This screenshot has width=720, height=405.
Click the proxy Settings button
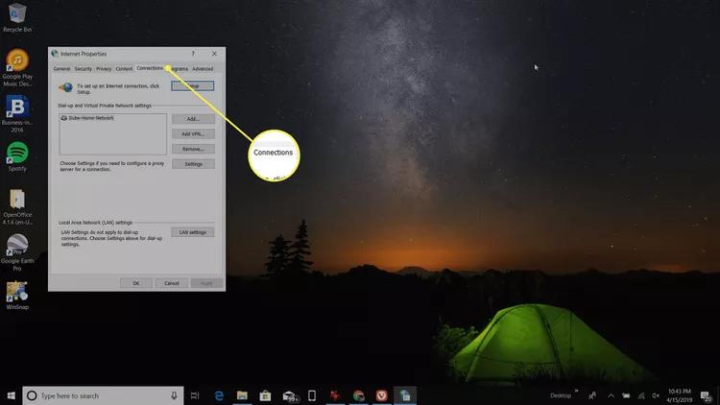[193, 164]
